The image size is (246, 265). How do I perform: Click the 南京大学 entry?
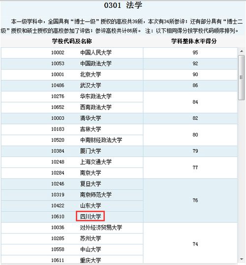click(91, 173)
